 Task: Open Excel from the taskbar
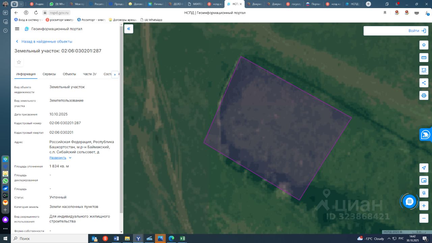point(182,239)
